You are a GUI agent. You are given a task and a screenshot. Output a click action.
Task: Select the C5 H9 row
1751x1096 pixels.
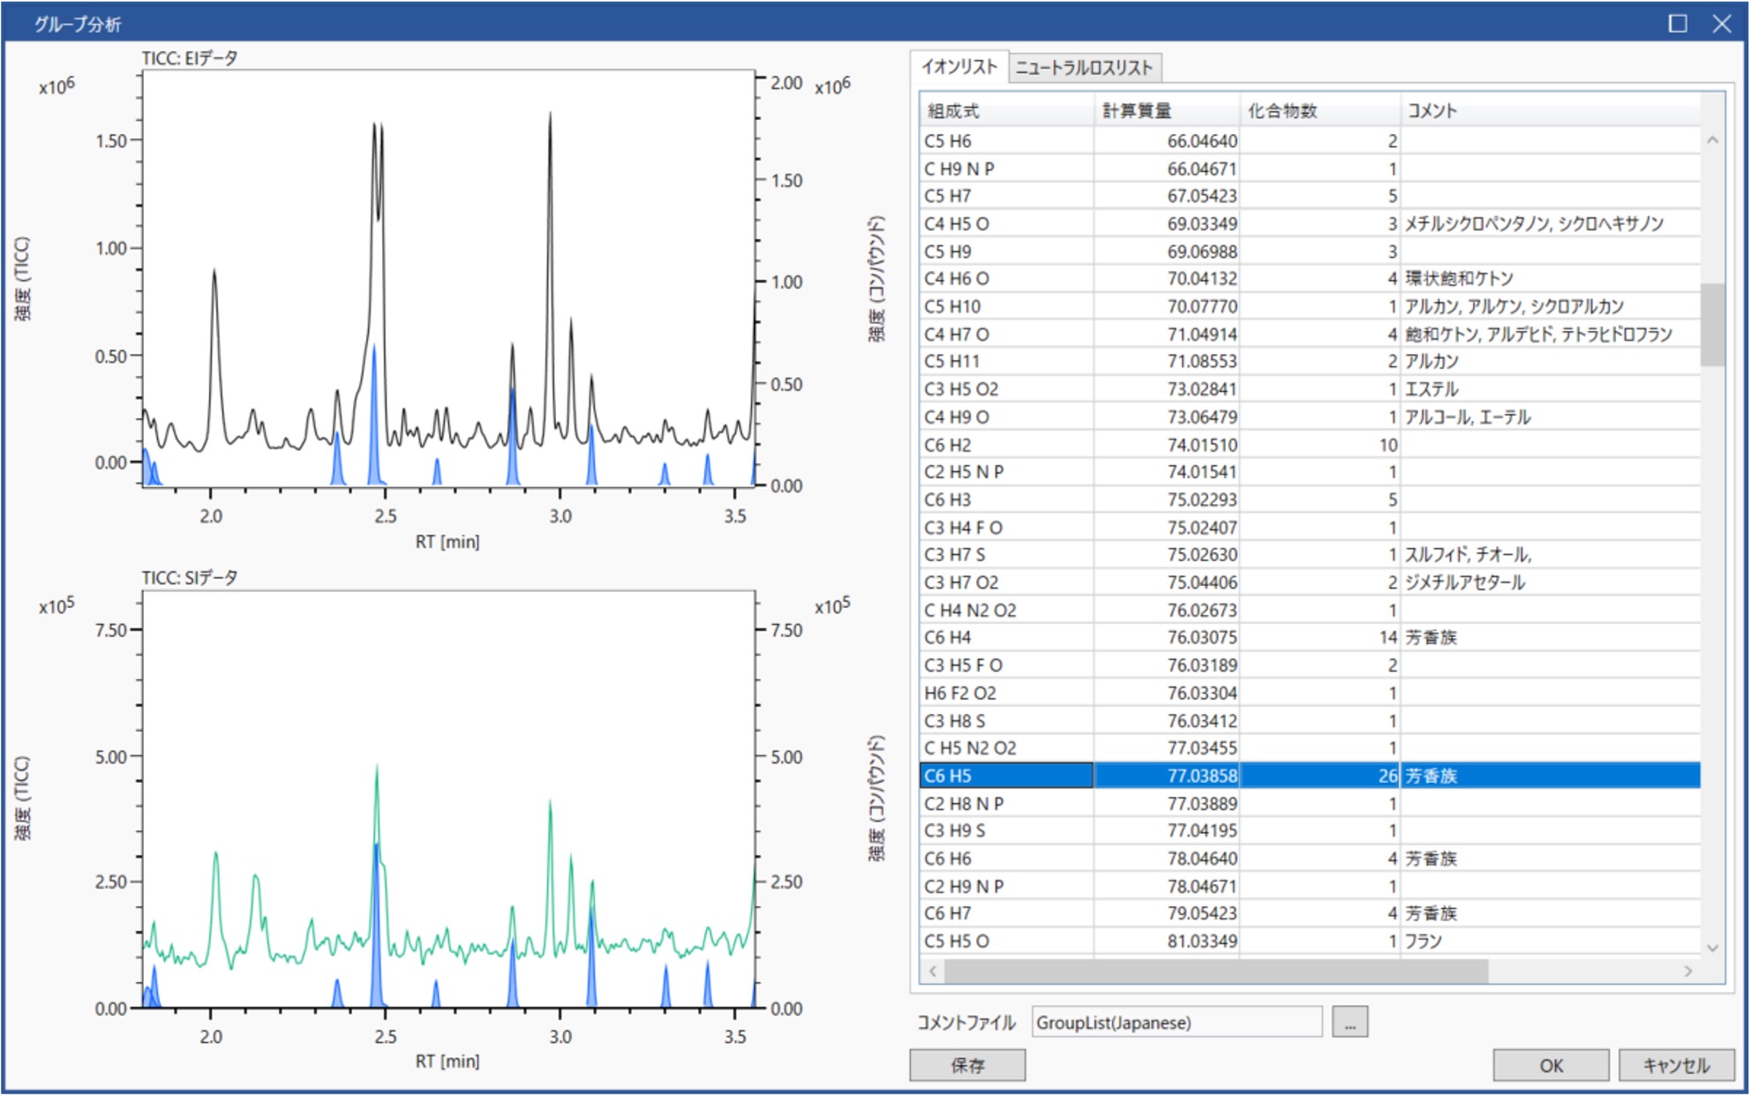[1310, 251]
